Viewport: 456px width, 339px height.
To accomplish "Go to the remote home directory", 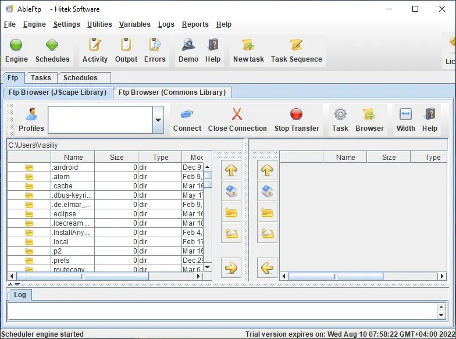I will coord(268,191).
